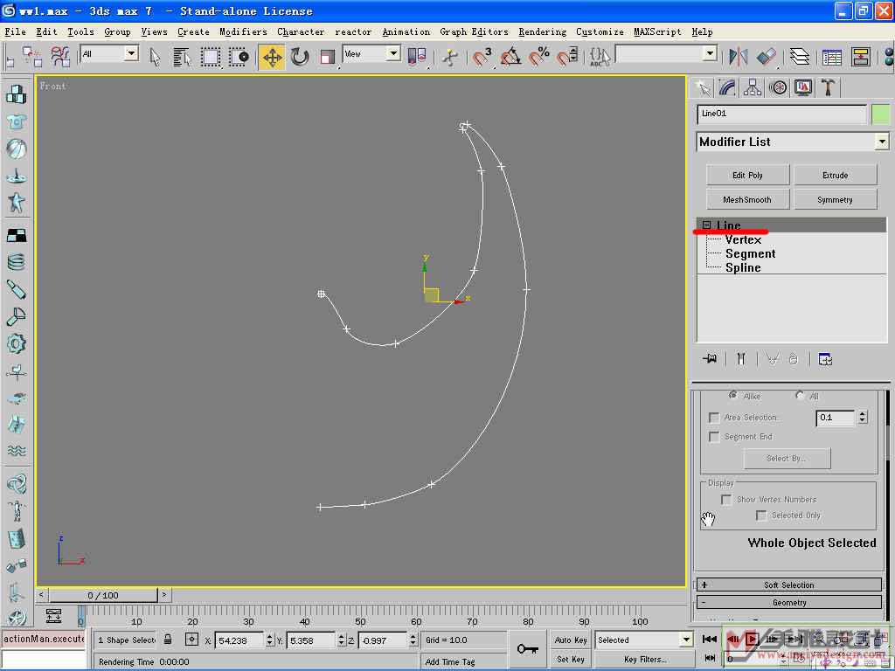Toggle Angle Snap icon
This screenshot has width=895, height=671.
[510, 57]
